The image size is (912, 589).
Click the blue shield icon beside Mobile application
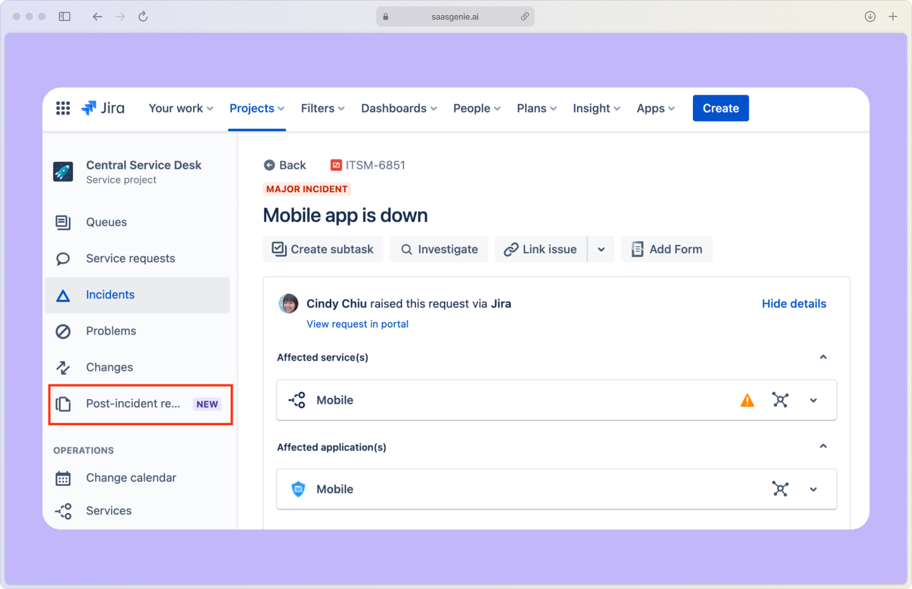coord(298,489)
